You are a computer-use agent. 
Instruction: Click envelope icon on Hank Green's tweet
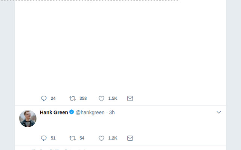(130, 138)
